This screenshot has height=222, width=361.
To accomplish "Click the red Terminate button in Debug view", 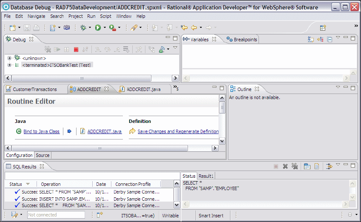I will [x=76, y=49].
